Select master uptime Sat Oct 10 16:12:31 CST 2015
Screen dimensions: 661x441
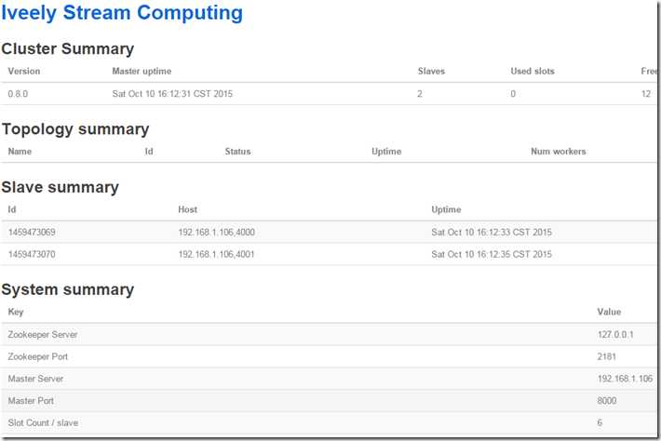pyautogui.click(x=172, y=94)
